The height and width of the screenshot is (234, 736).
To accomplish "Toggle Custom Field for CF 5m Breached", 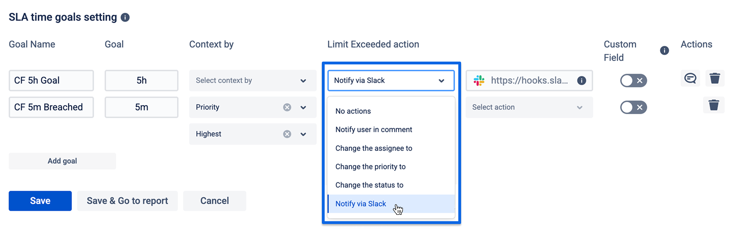I will coord(633,107).
